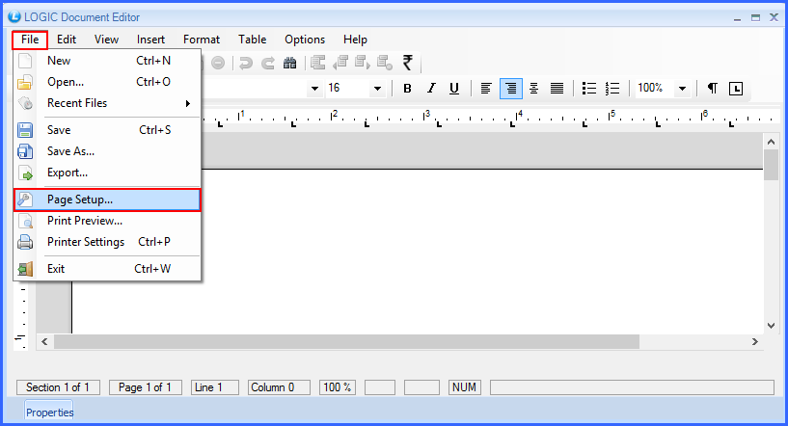
Task: Open the Format menu
Action: tap(202, 40)
